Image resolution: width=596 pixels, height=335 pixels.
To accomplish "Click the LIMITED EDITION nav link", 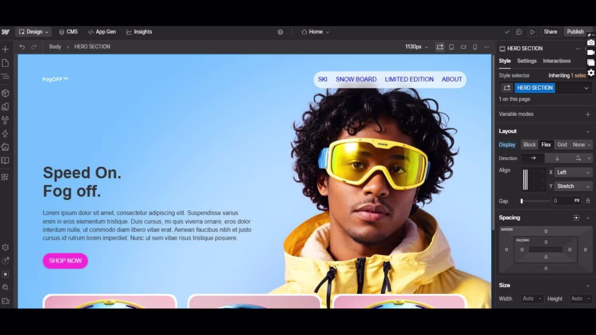I will coord(409,79).
